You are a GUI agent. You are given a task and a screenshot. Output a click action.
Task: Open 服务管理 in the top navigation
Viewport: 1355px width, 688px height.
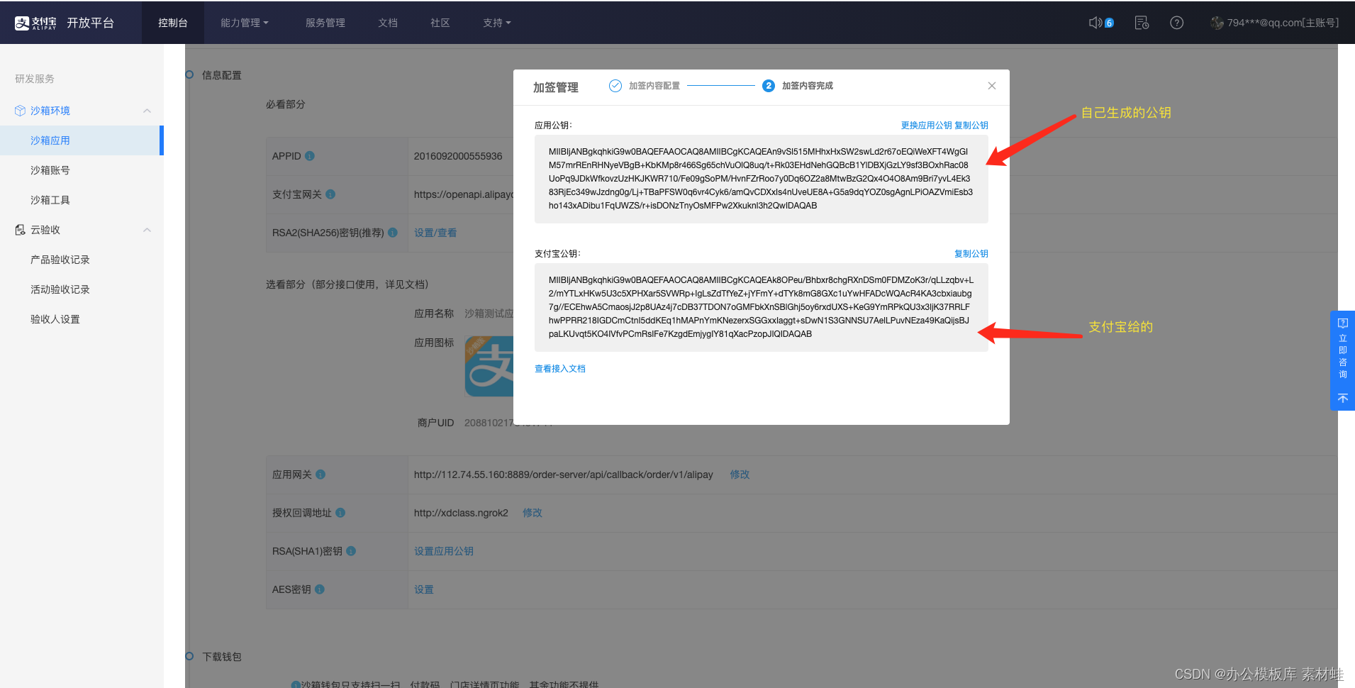tap(325, 23)
